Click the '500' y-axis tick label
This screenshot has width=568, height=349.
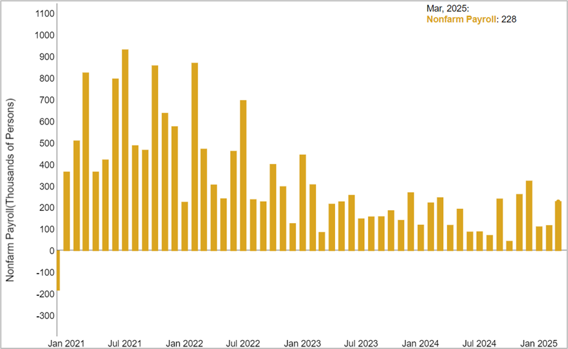click(47, 143)
